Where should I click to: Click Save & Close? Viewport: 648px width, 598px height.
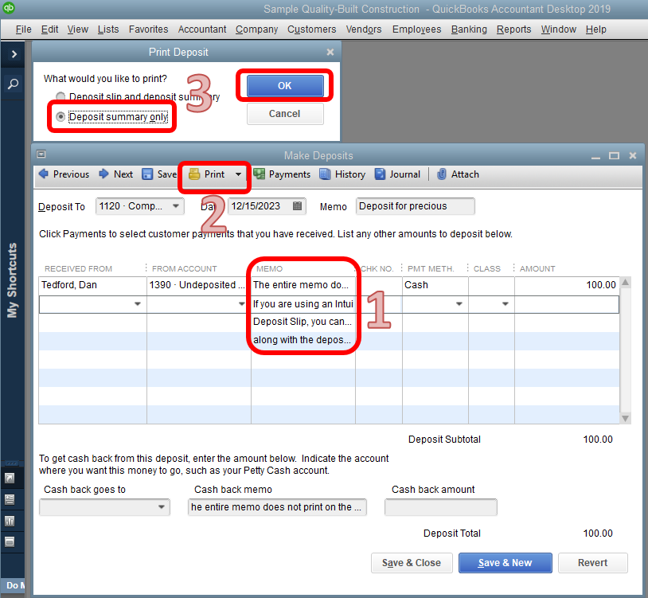412,563
